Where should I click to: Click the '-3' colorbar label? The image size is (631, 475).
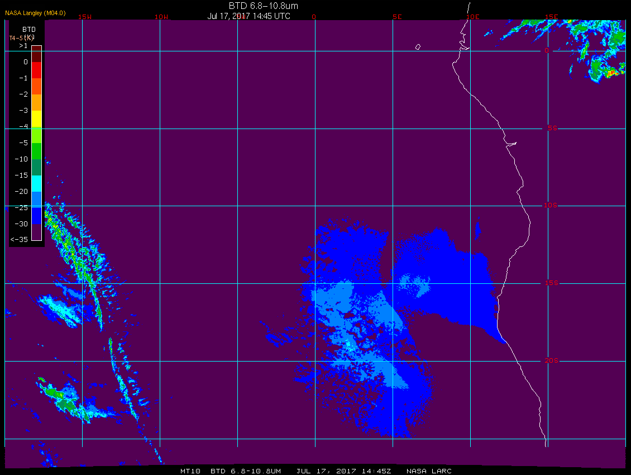23,111
